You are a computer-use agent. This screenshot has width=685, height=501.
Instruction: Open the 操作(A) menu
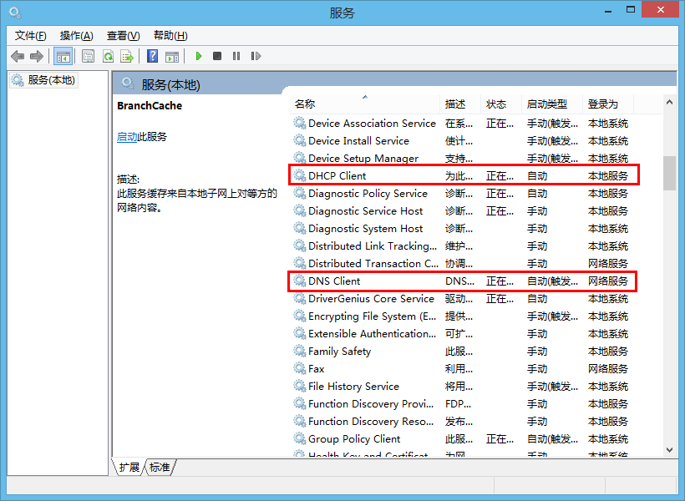76,35
